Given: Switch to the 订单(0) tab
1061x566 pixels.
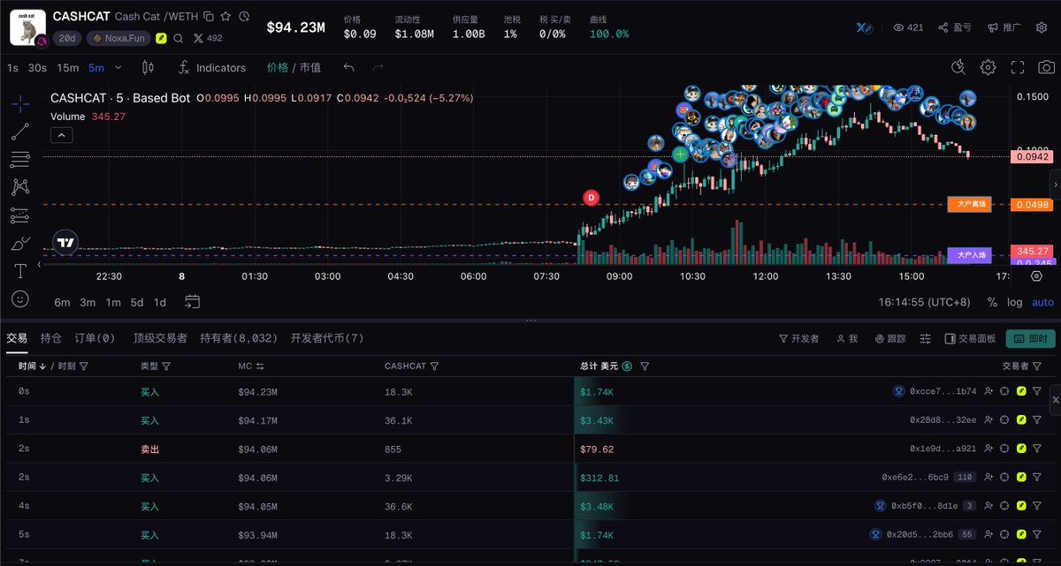Looking at the screenshot, I should (95, 338).
